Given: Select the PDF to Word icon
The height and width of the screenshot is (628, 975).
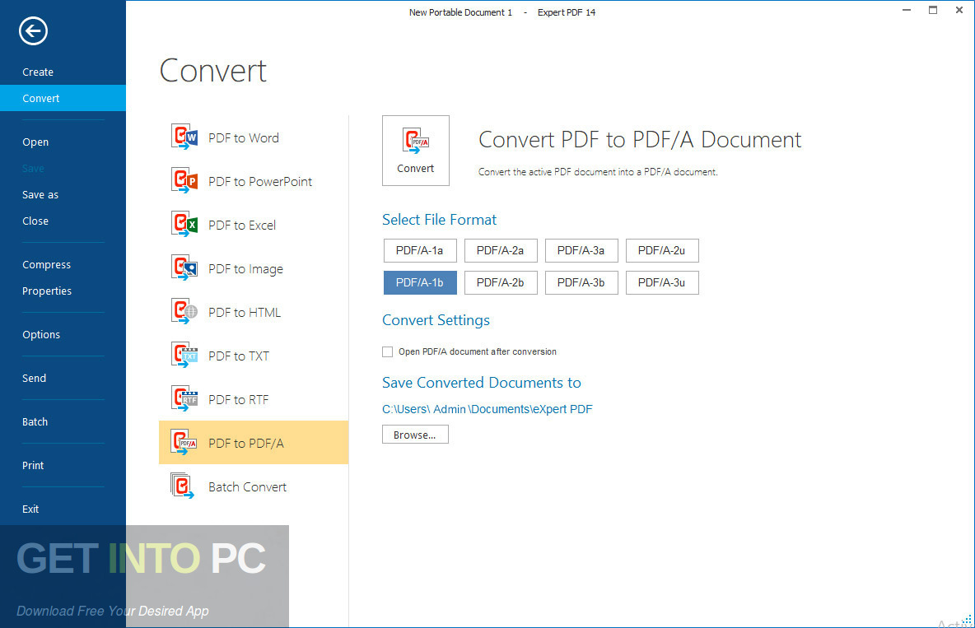Looking at the screenshot, I should pos(184,137).
